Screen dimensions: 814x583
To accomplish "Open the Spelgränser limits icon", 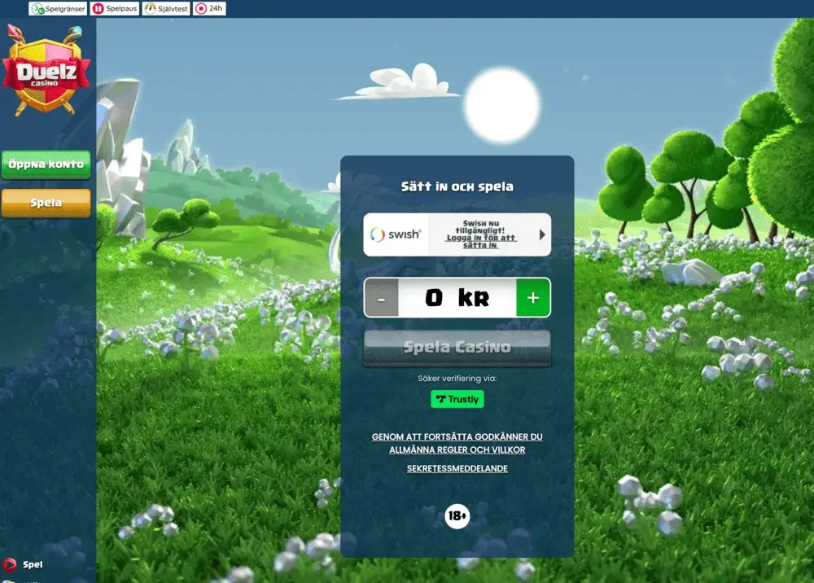I will click(37, 9).
